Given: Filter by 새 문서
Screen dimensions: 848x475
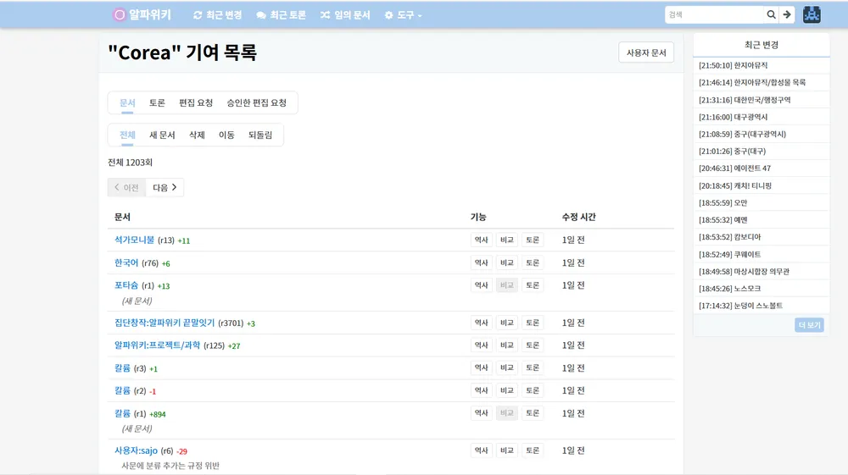Looking at the screenshot, I should [162, 135].
